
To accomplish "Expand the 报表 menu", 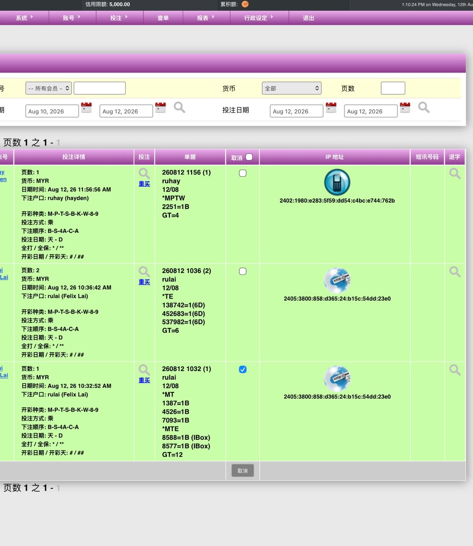I will click(x=206, y=18).
